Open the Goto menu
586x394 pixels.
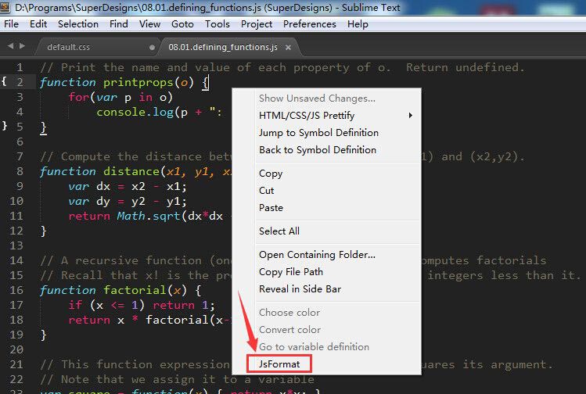coord(182,24)
